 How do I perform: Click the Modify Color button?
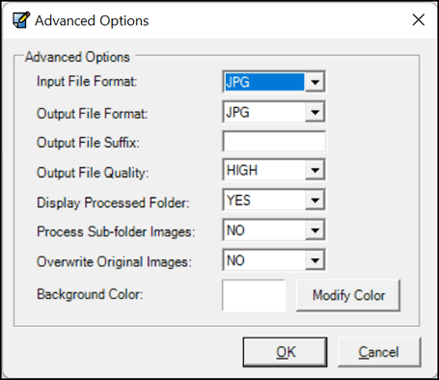348,295
